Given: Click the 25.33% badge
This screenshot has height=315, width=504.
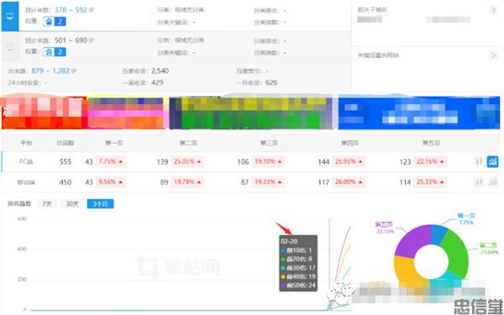Looking at the screenshot, I should click(x=430, y=182).
